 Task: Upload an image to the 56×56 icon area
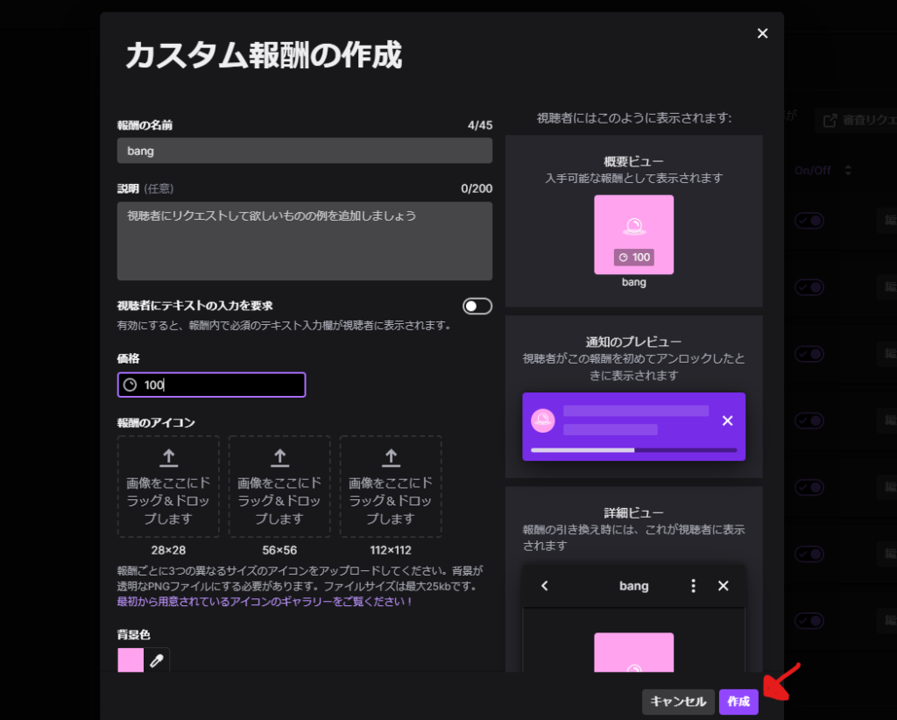click(x=279, y=486)
